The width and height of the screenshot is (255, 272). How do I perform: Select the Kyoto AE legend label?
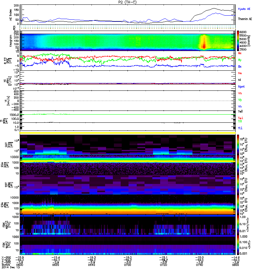(x=244, y=9)
